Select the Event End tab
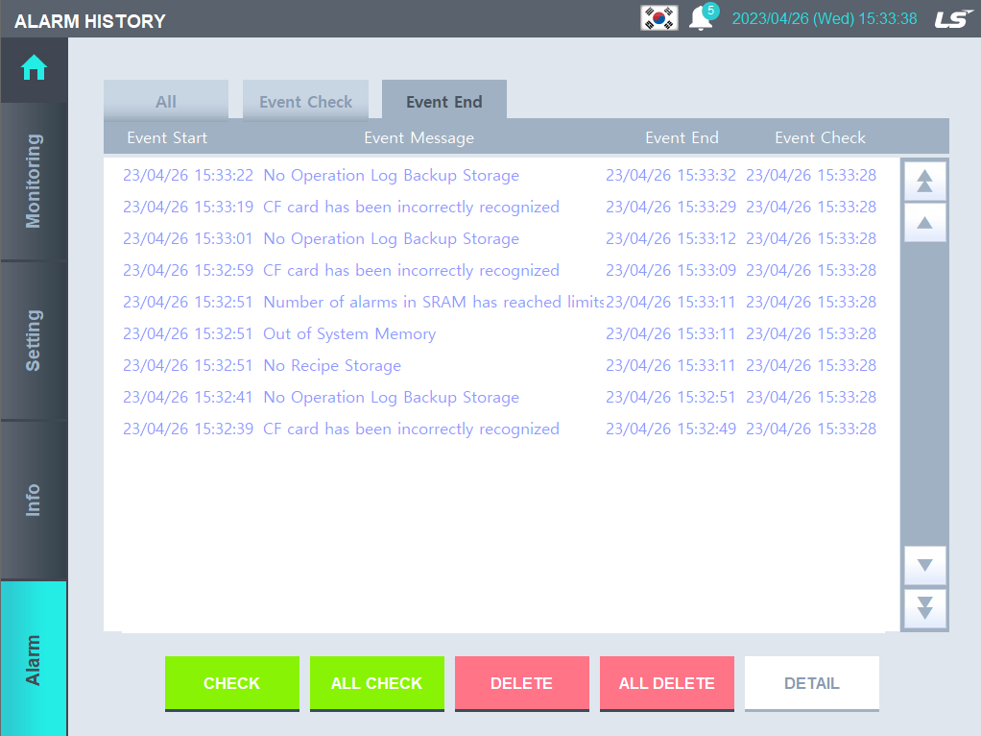The width and height of the screenshot is (981, 736). pos(444,100)
